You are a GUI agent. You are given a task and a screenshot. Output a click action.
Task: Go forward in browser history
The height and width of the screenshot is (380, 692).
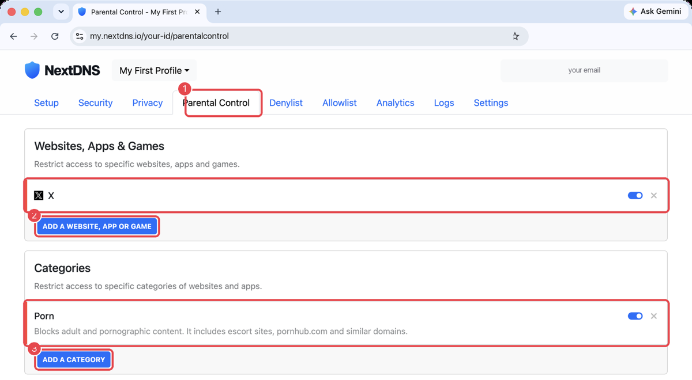click(34, 36)
